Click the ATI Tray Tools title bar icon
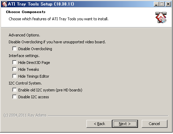 [4, 4]
